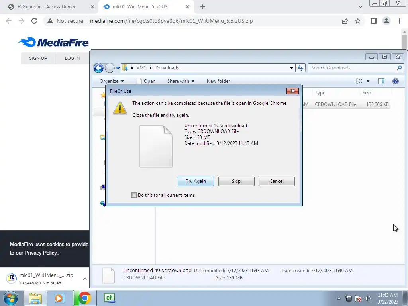
Task: Click Try Again in File In Use dialog
Action: click(x=196, y=181)
